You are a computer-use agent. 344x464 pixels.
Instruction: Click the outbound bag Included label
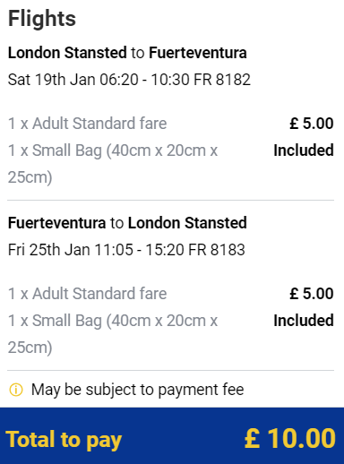pos(304,150)
